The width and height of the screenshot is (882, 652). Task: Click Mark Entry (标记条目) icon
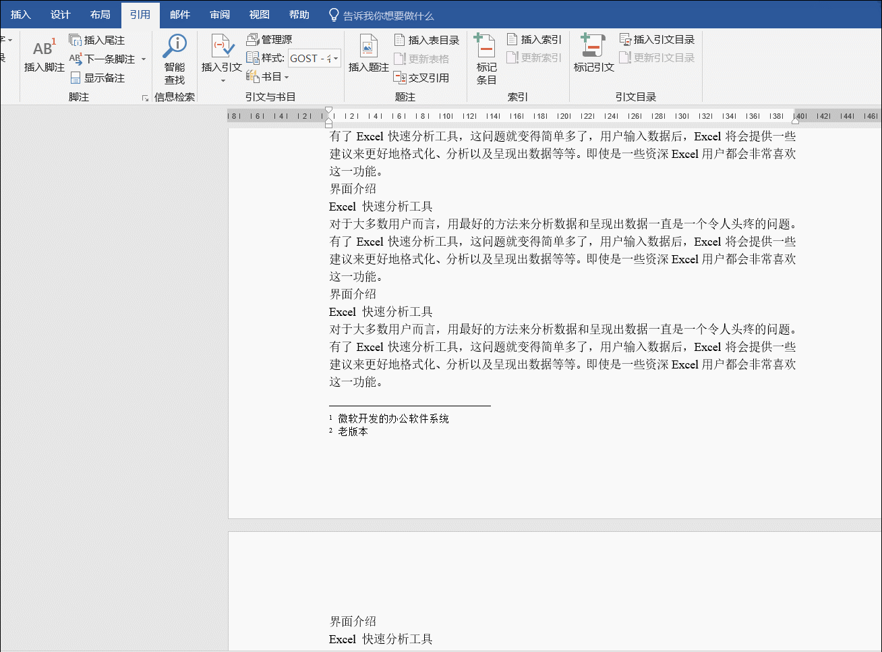pos(486,47)
